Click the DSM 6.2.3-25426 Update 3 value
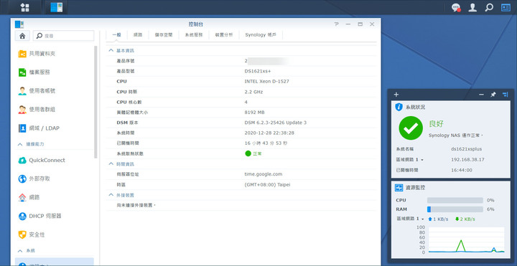 (x=276, y=123)
